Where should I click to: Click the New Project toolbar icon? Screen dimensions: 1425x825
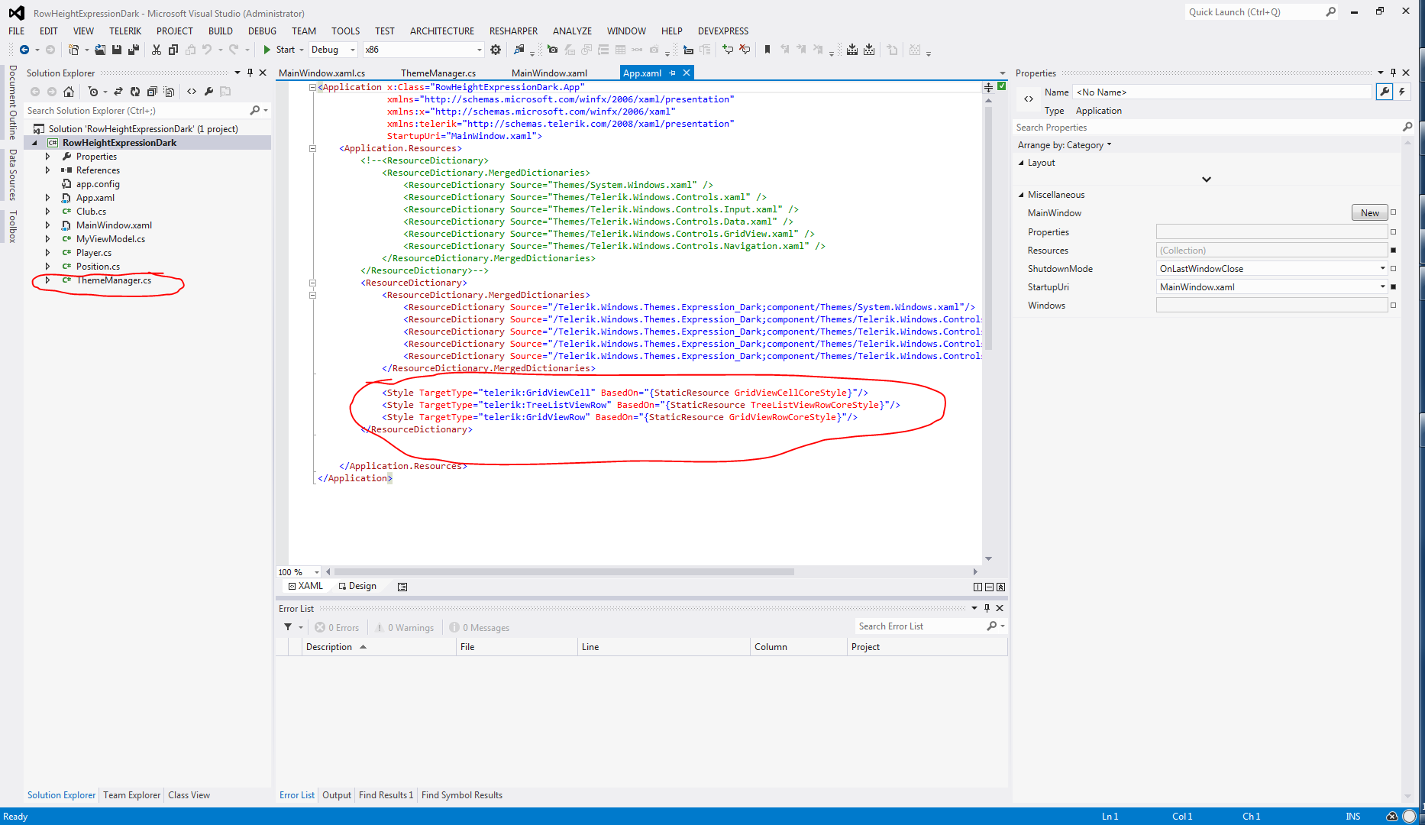pos(73,50)
